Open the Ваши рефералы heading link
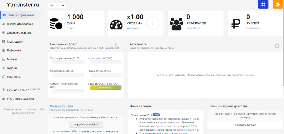Image resolution: width=284 pixels, height=134 pixels. click(61, 106)
